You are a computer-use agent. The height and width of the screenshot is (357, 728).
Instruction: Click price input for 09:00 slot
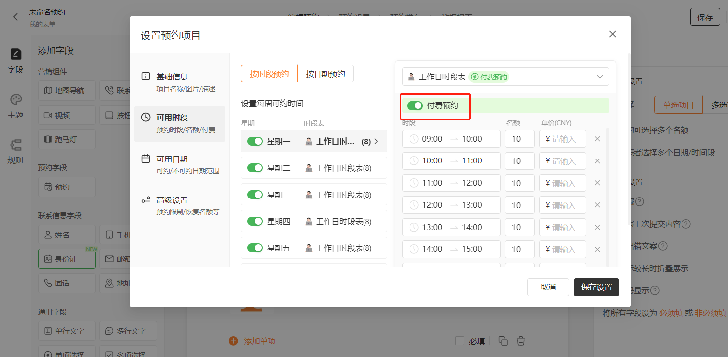point(562,139)
